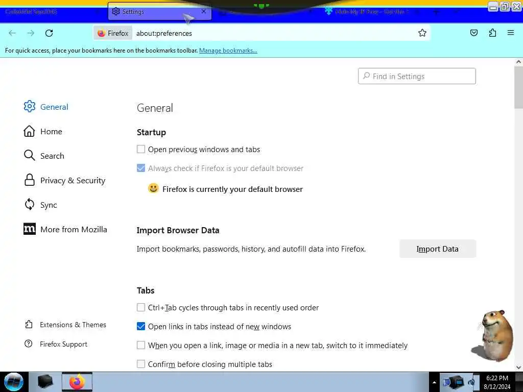Enable switching to new tab immediately checkbox
This screenshot has height=392, width=523.
(141, 345)
